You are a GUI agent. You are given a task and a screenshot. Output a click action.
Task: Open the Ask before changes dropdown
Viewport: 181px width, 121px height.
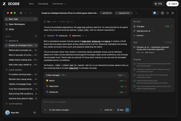click(x=60, y=110)
